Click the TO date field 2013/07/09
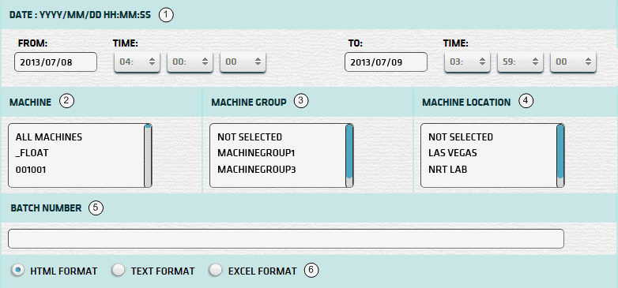 click(x=386, y=62)
